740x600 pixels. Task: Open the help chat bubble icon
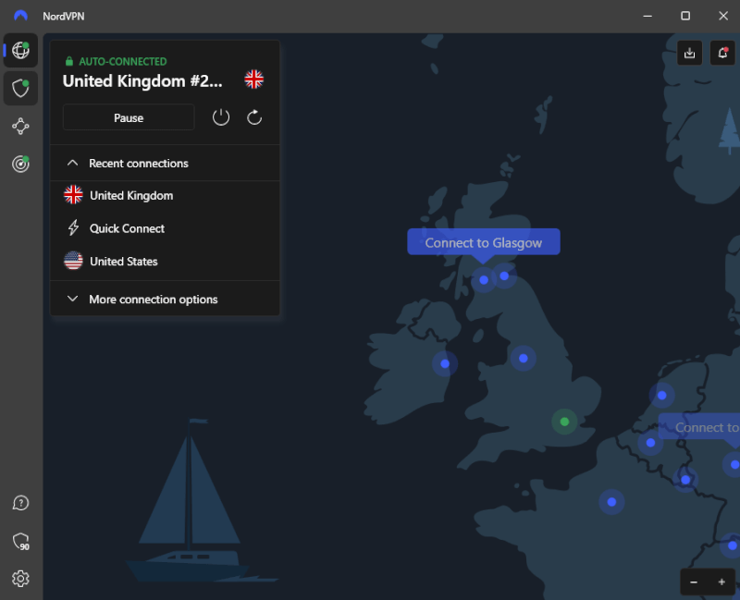coord(20,503)
